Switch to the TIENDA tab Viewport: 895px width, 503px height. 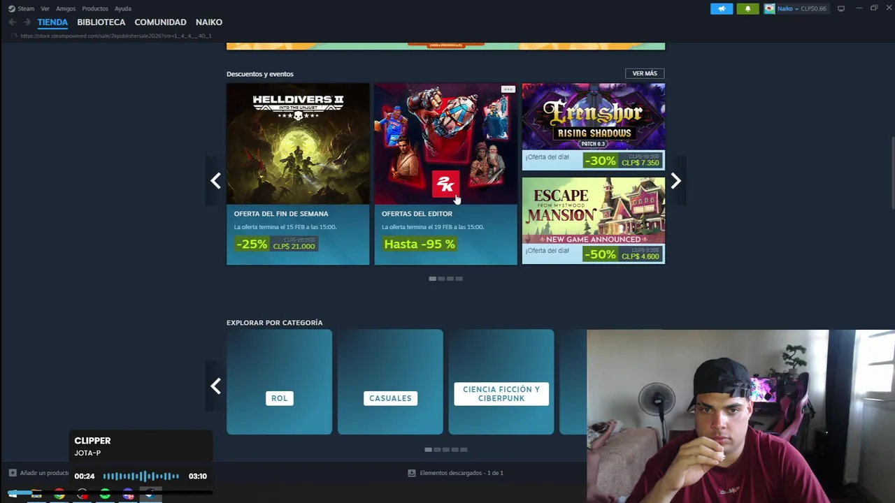[52, 22]
